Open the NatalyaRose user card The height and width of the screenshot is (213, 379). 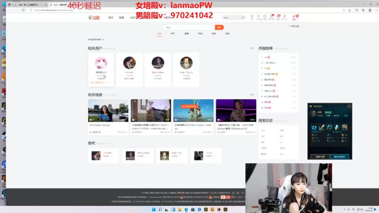pos(158,70)
